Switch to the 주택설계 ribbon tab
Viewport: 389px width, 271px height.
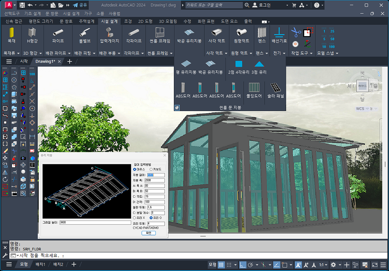click(86, 21)
